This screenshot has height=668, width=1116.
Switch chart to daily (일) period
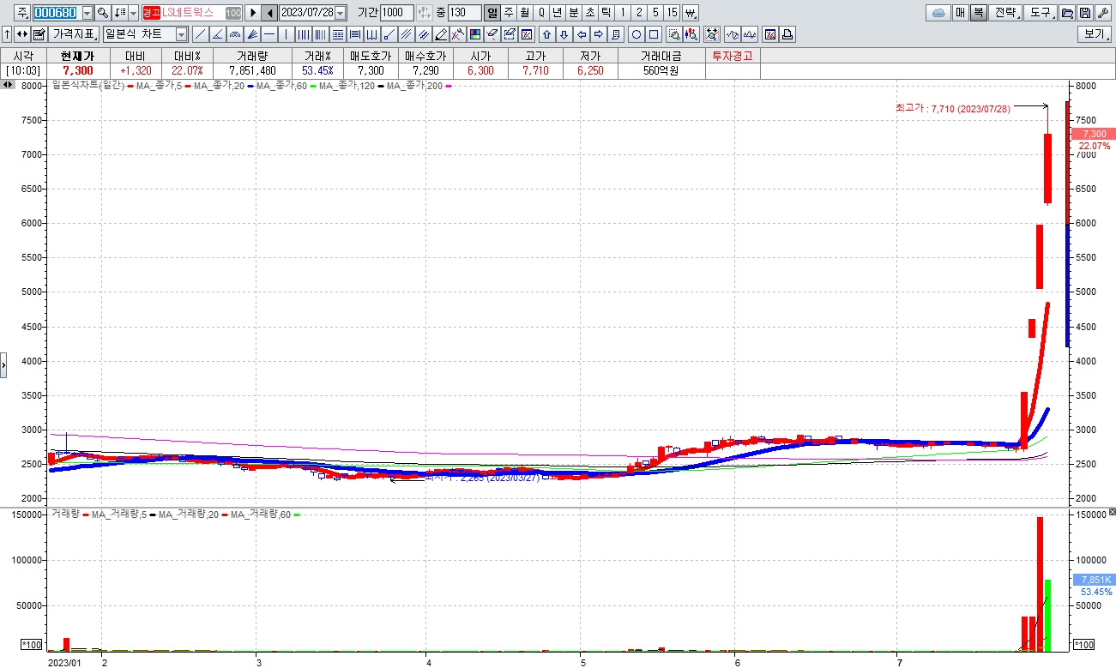(x=492, y=13)
